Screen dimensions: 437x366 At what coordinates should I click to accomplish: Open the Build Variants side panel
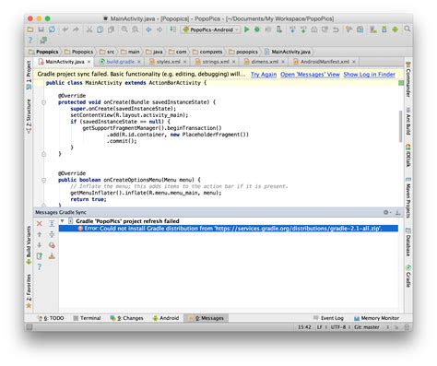coord(29,245)
